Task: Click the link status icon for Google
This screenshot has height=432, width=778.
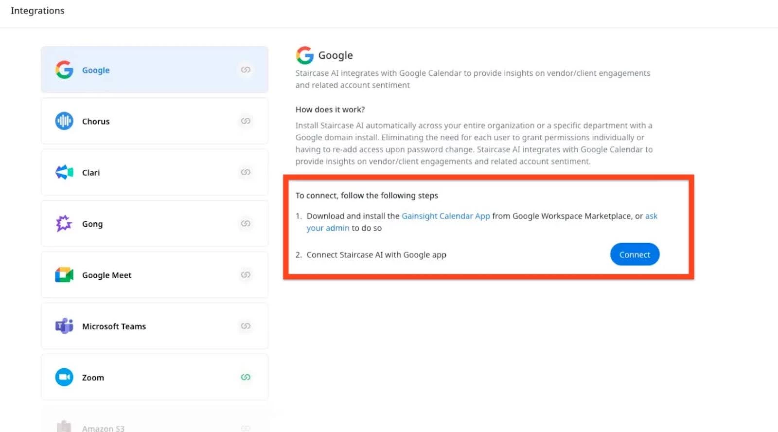Action: pyautogui.click(x=246, y=70)
